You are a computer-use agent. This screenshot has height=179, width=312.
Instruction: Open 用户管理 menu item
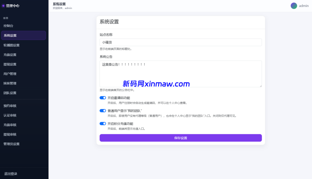pos(23,74)
